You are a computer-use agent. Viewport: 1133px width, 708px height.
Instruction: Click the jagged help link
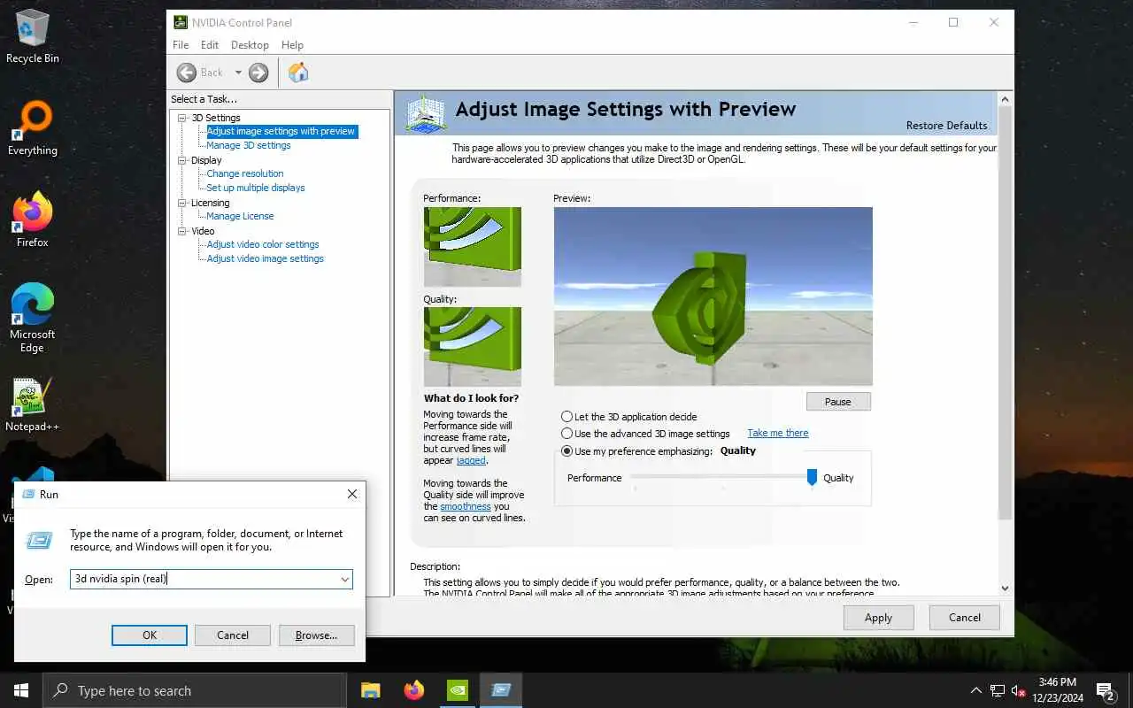pos(471,460)
